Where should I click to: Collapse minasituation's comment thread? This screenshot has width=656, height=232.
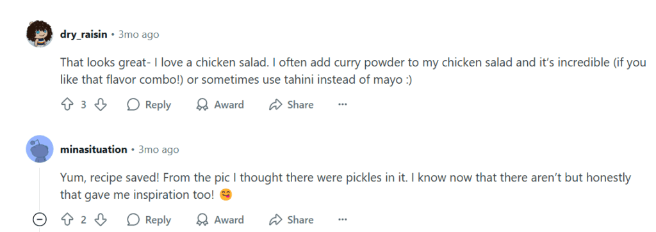pyautogui.click(x=40, y=219)
